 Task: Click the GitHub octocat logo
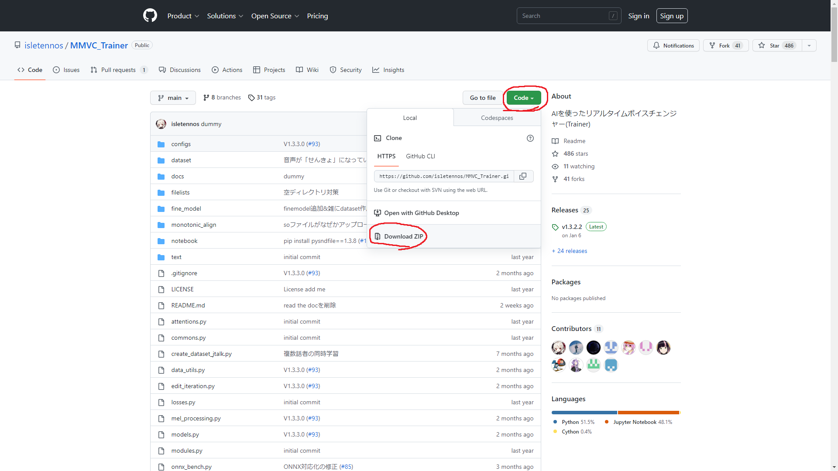coord(150,16)
